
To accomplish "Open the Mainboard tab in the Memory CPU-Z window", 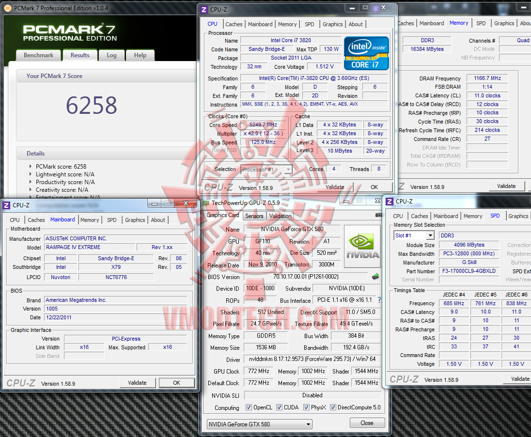I will point(432,23).
